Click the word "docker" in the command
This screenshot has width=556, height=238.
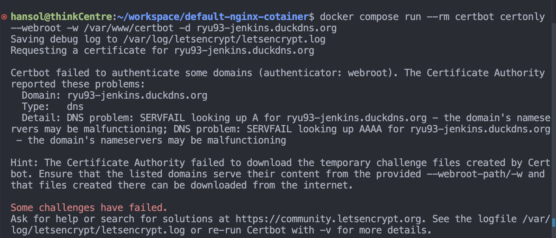[337, 17]
